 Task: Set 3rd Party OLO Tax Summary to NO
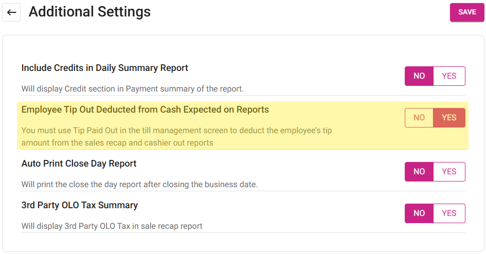(x=419, y=213)
